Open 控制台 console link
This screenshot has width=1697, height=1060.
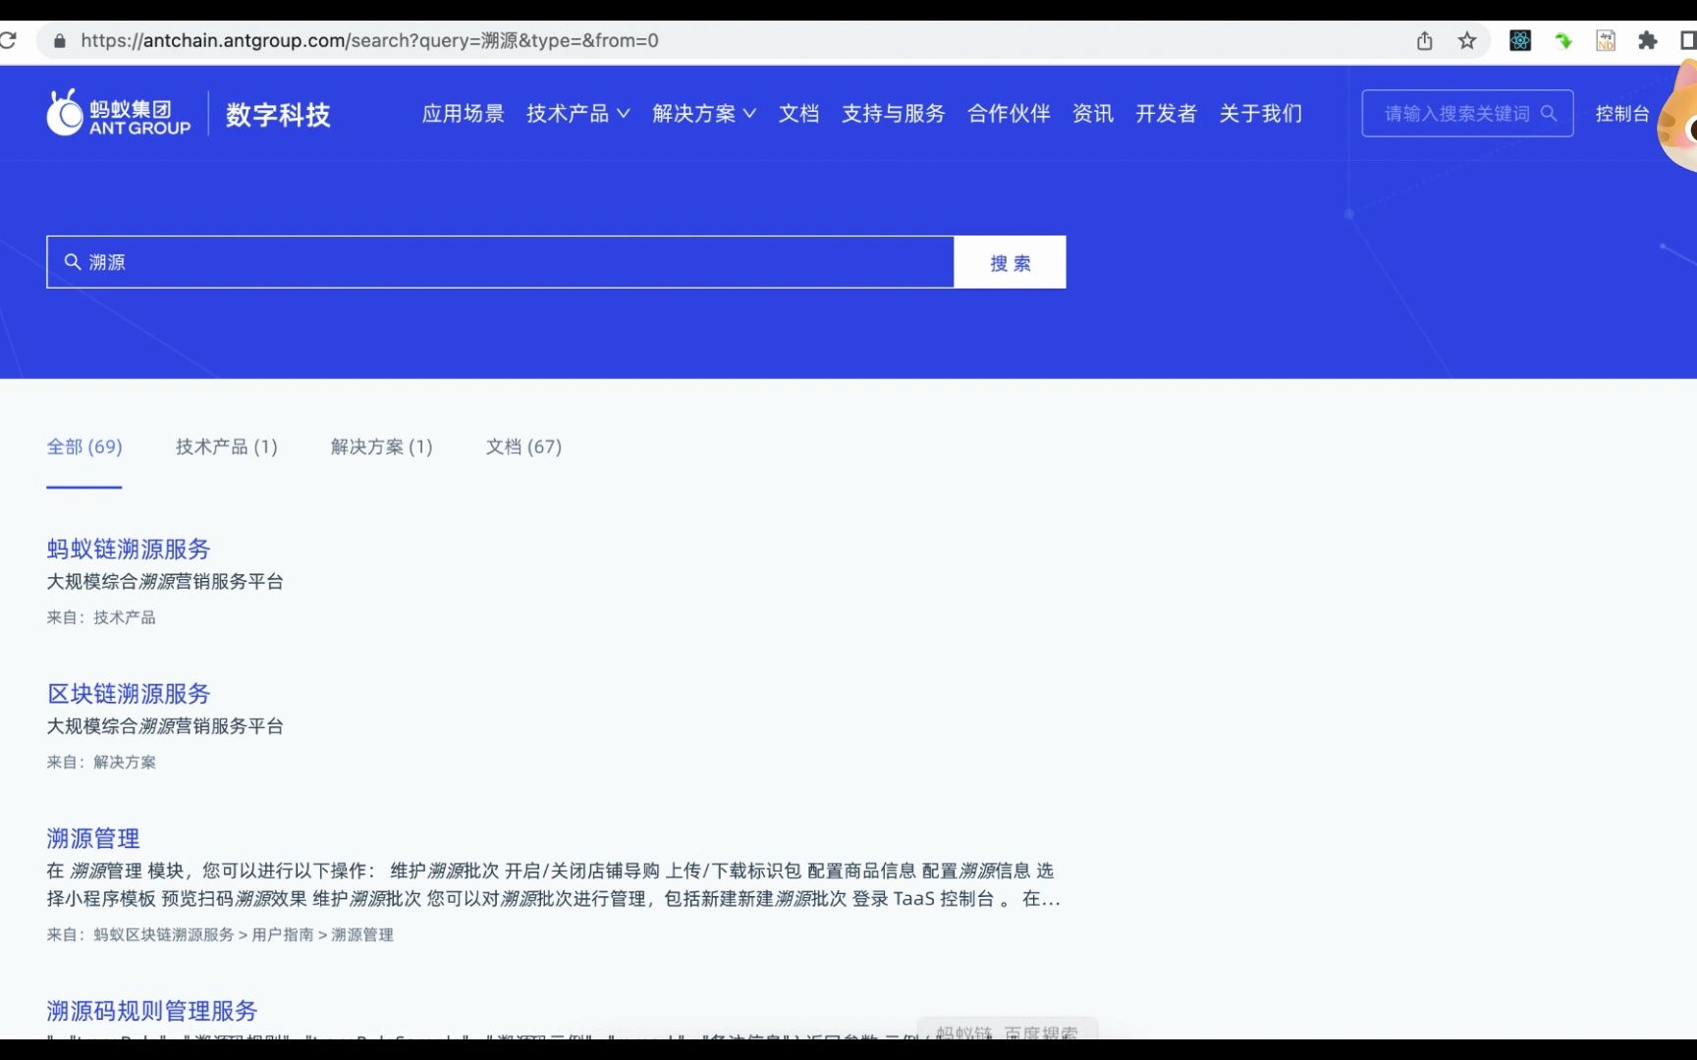point(1622,113)
